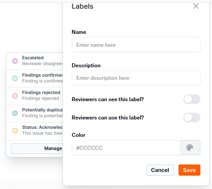Click the Color hex code field
This screenshot has width=212, height=189.
pyautogui.click(x=126, y=148)
